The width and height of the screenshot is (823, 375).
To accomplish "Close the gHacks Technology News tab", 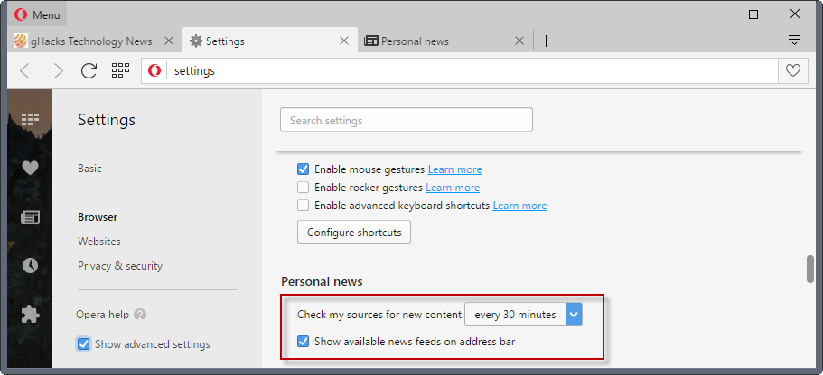I will click(x=168, y=41).
